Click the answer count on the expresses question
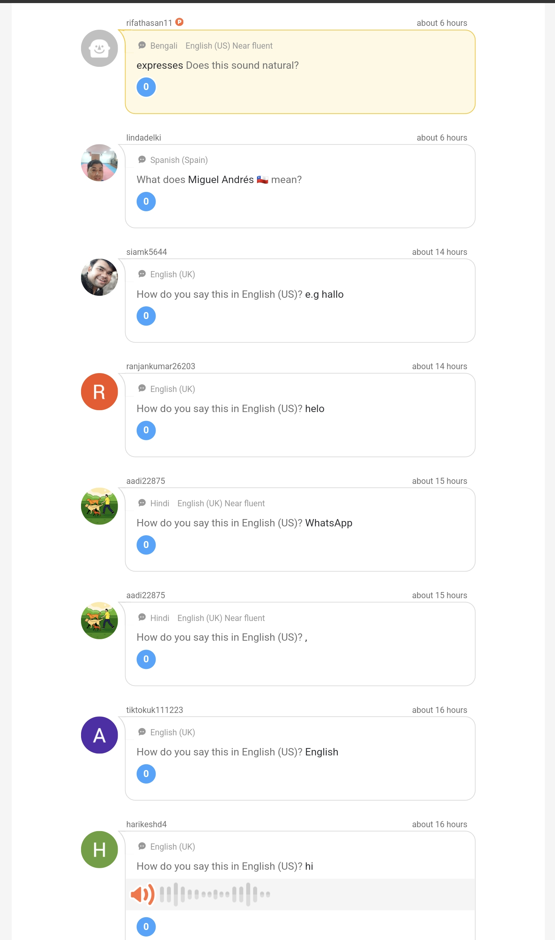The image size is (555, 940). point(146,87)
